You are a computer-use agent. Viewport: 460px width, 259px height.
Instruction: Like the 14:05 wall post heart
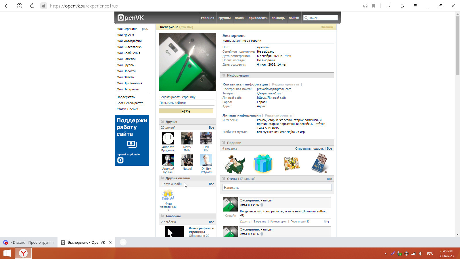pyautogui.click(x=325, y=222)
